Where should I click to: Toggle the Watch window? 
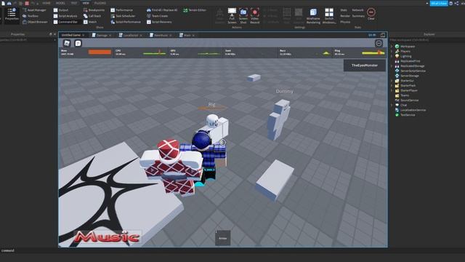tap(90, 22)
